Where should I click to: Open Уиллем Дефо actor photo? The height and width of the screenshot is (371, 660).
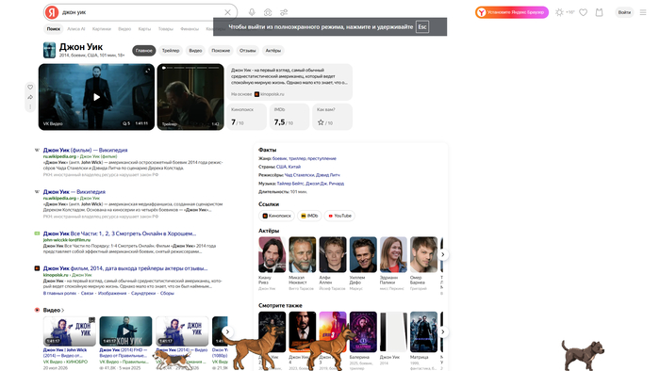363,254
